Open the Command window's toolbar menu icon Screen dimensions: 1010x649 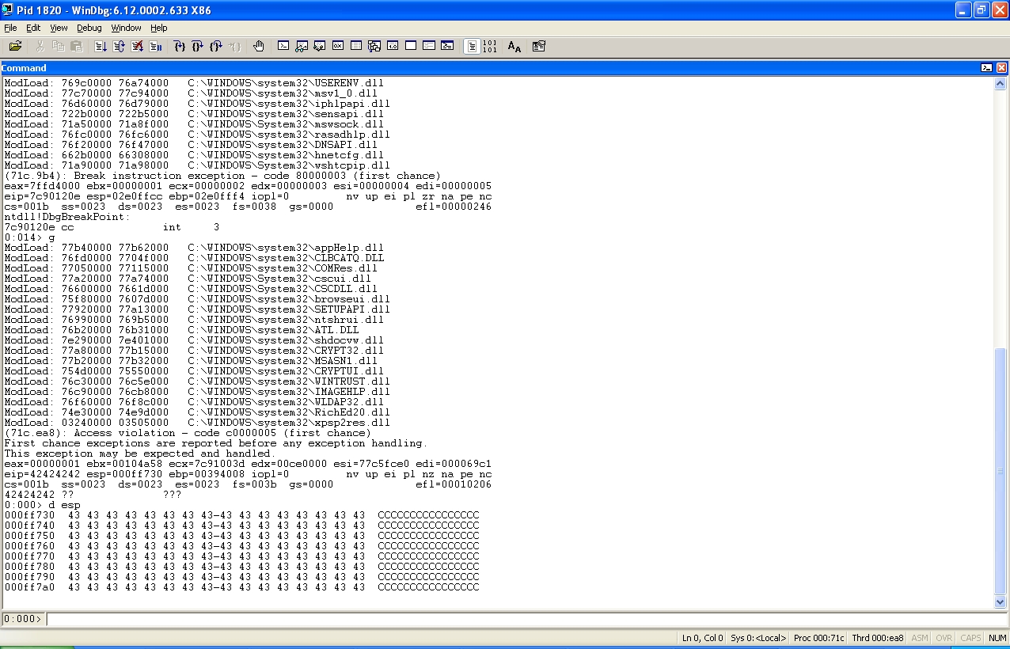coord(987,68)
